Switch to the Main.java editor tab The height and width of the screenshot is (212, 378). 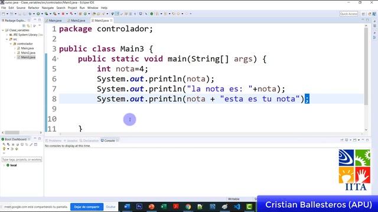55,21
